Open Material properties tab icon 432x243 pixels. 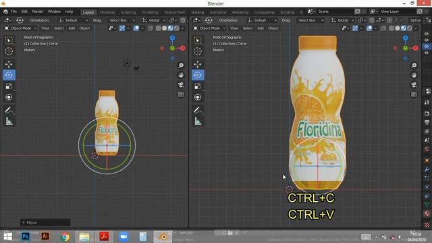[427, 214]
